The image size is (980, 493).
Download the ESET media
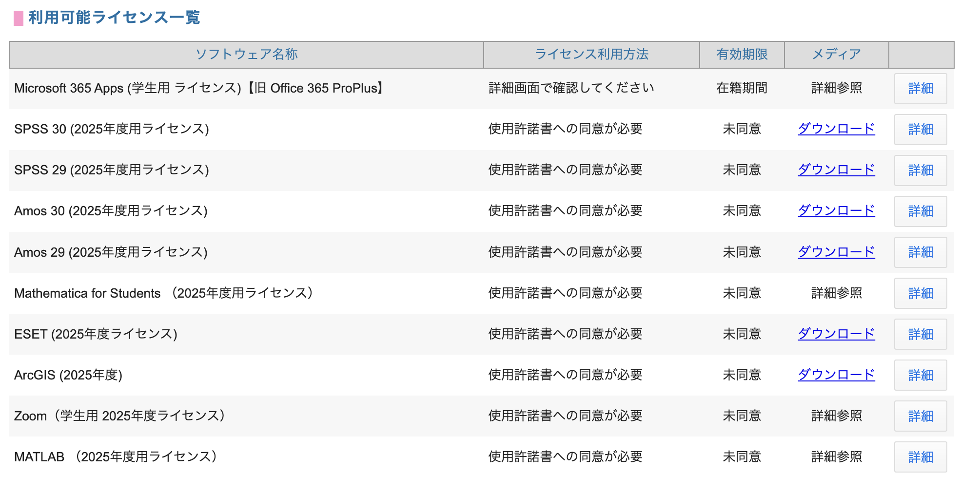[x=836, y=334]
